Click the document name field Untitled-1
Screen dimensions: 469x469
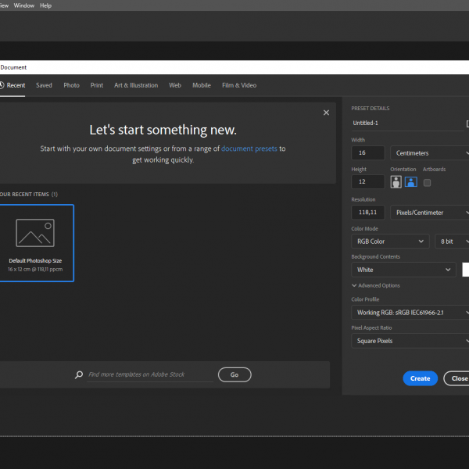pyautogui.click(x=407, y=124)
